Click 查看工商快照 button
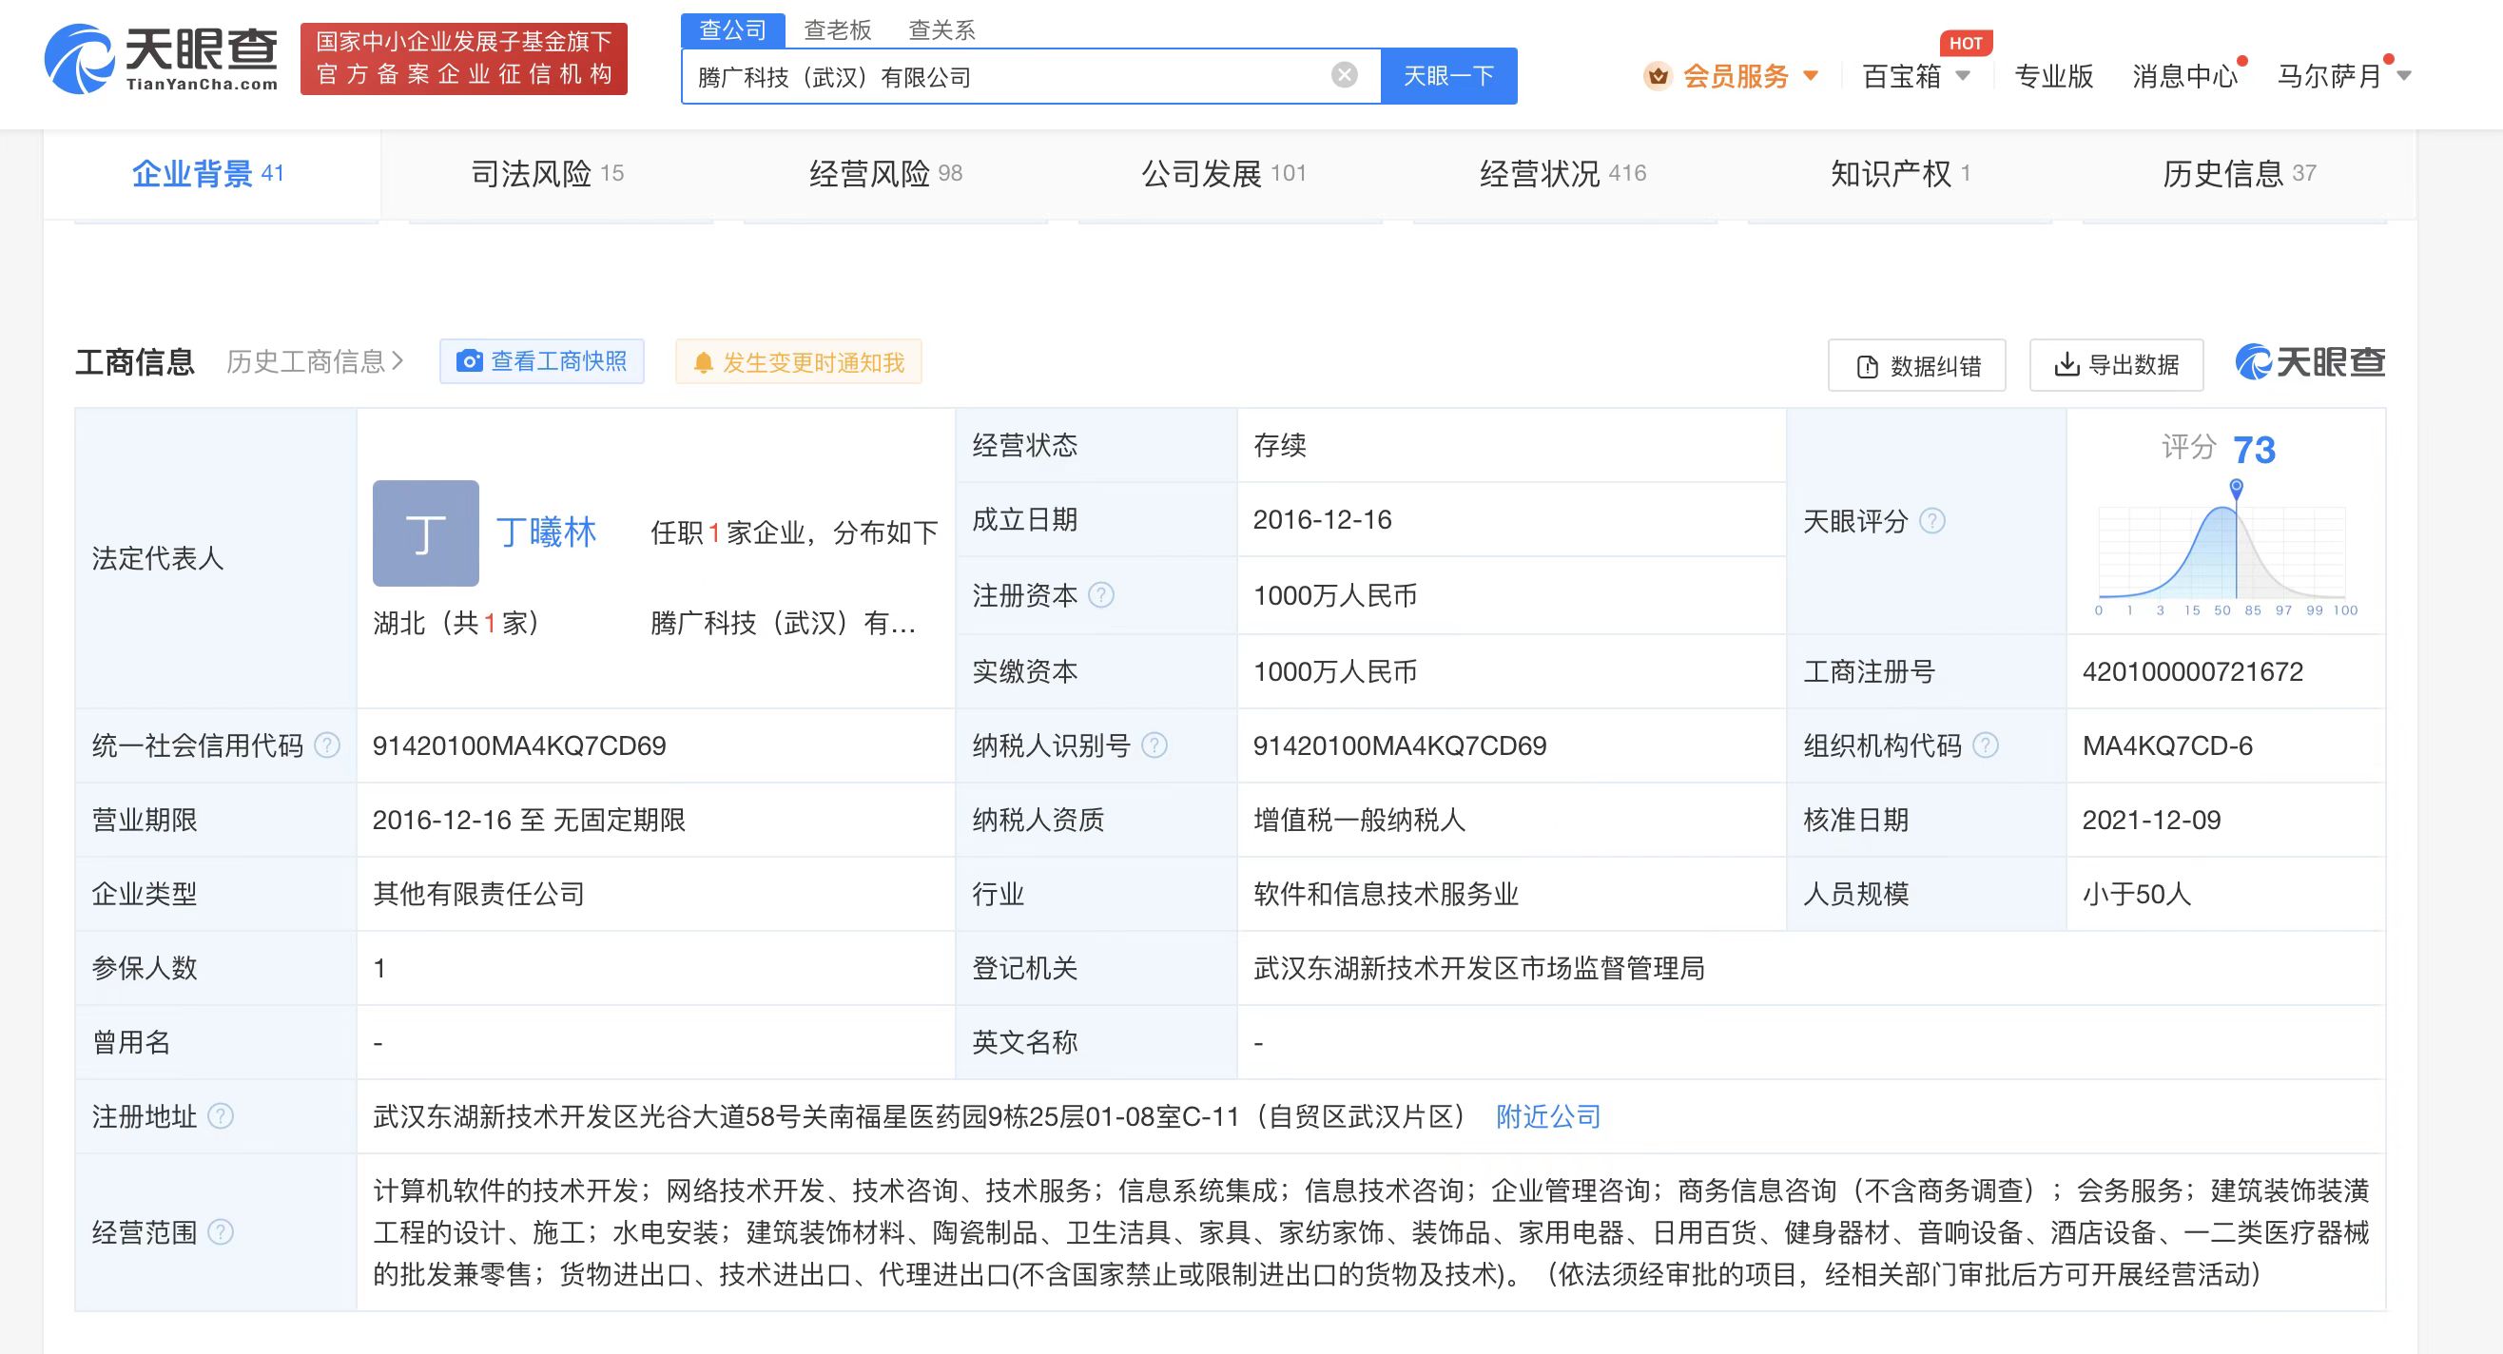 (x=541, y=361)
